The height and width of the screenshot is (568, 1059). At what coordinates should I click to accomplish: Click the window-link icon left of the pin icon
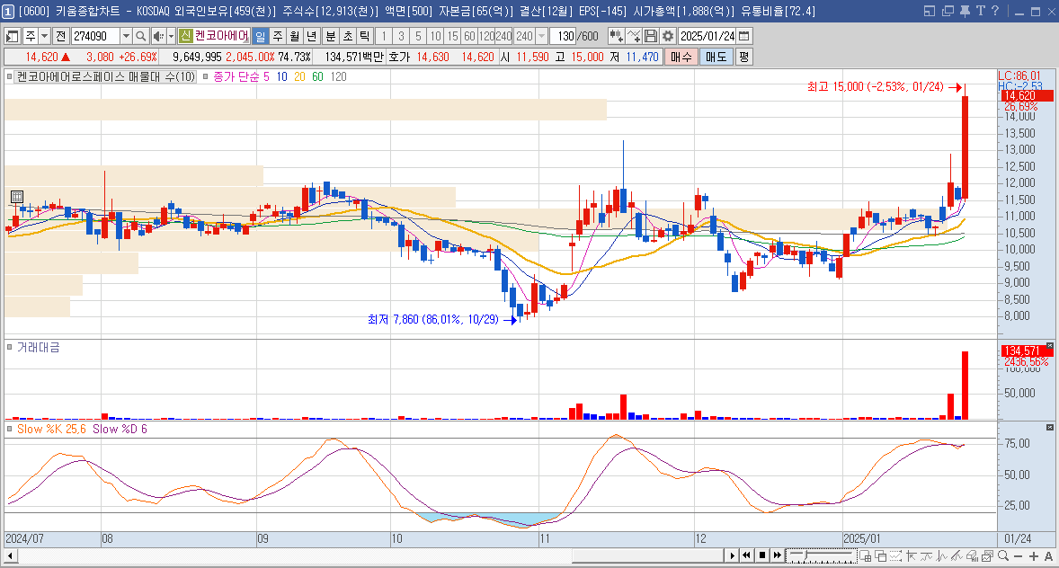click(x=948, y=11)
